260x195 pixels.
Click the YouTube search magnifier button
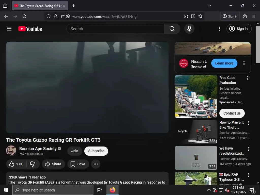pos(172,29)
